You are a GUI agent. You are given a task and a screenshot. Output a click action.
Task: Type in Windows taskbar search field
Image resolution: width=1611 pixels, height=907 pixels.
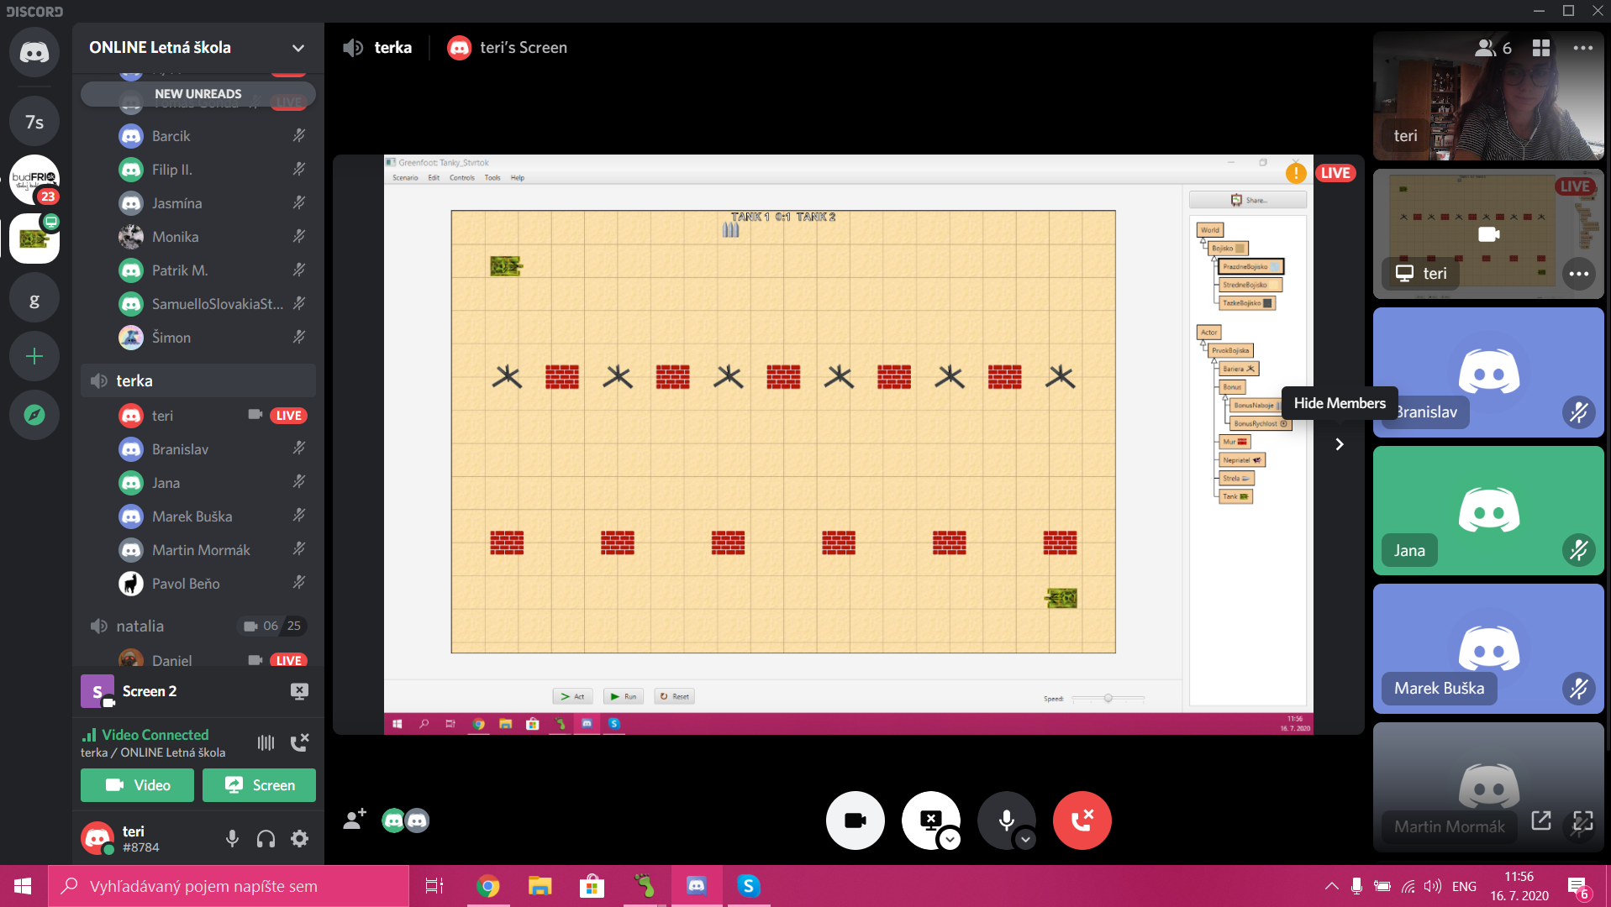pos(228,886)
